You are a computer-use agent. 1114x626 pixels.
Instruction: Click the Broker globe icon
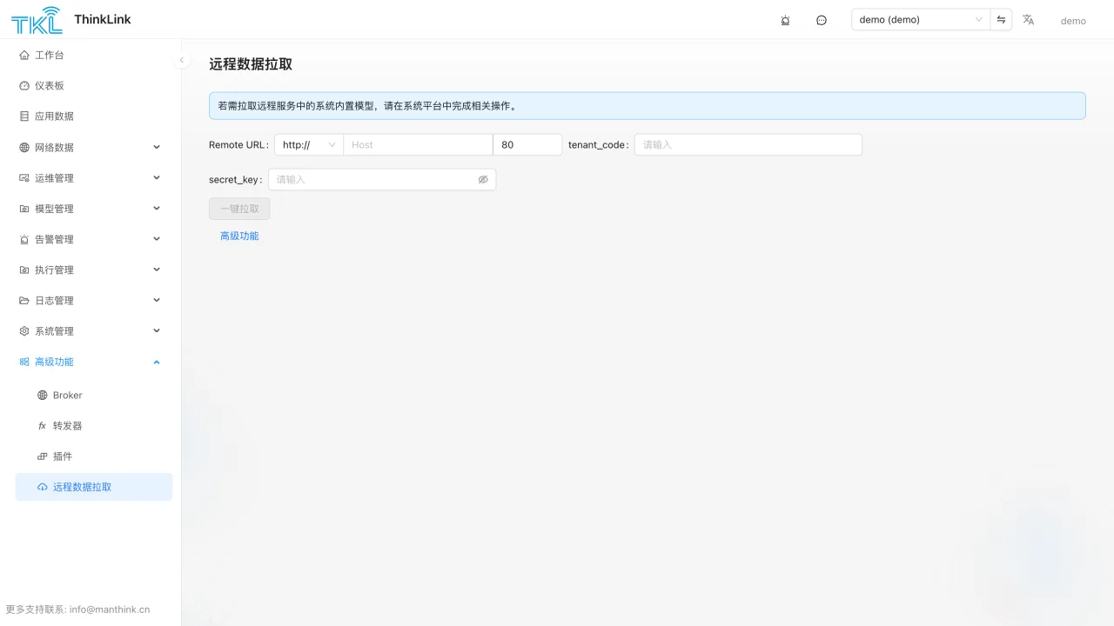click(x=42, y=395)
